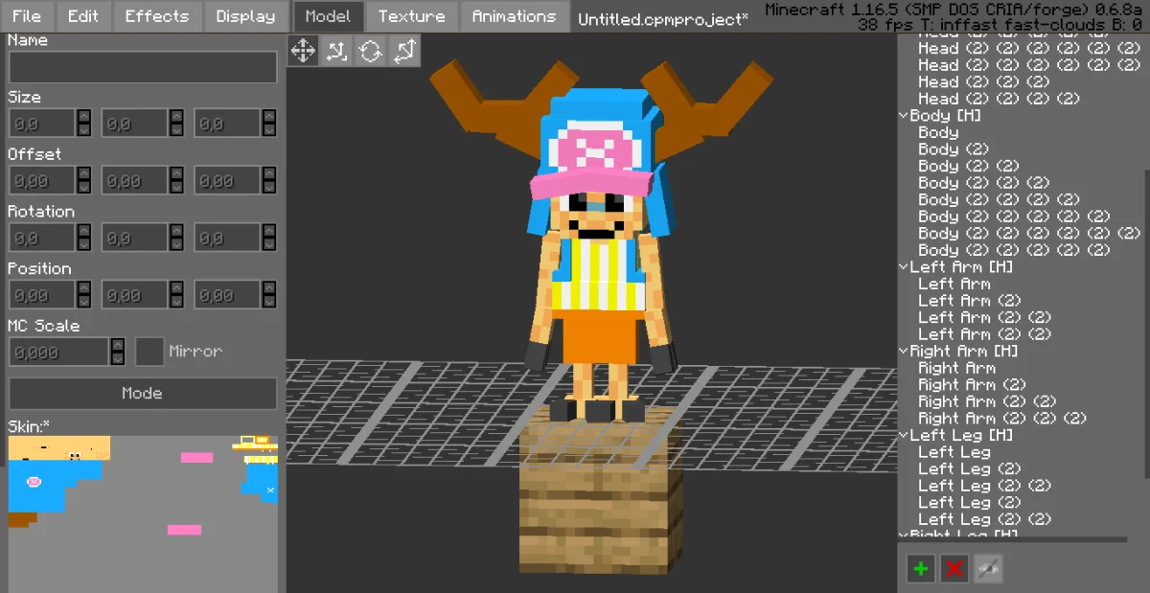Collapse the Right Arm [H] tree group

[904, 351]
